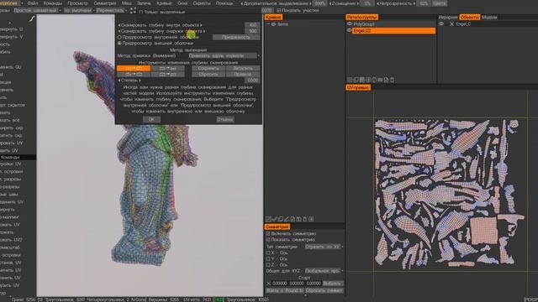Select the PolyGroup1 row
Screen dimensions: 538x302
(394, 24)
